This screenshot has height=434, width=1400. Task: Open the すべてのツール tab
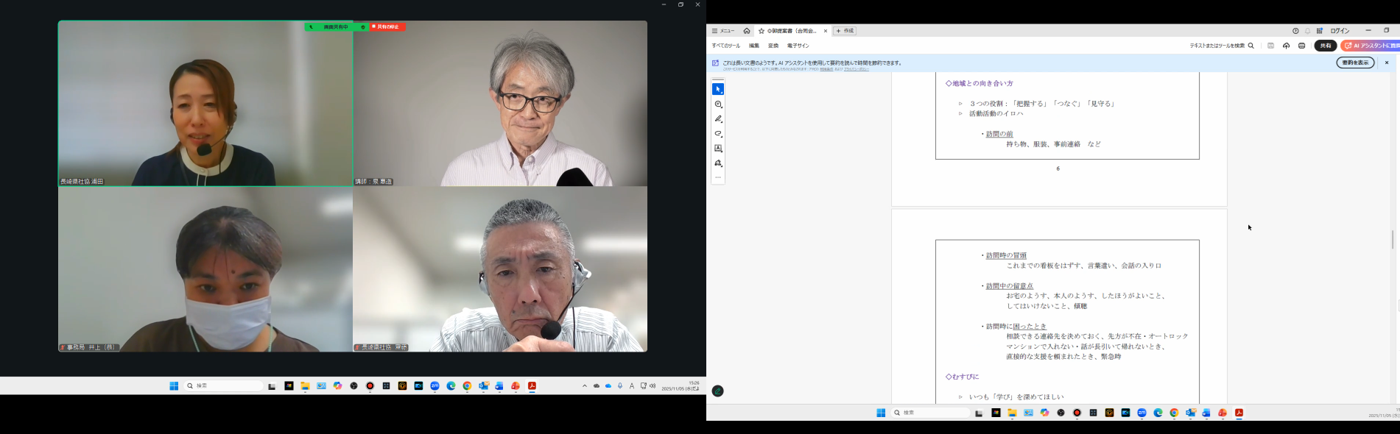725,46
